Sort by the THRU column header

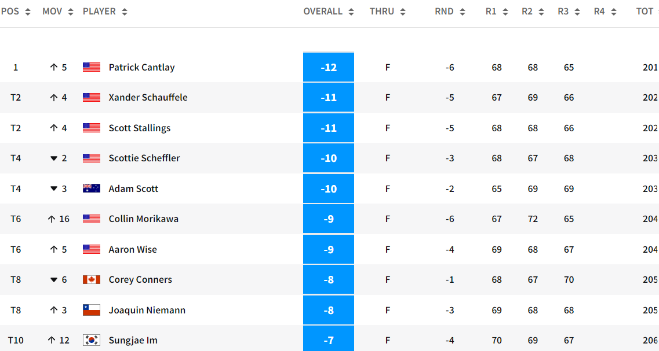coord(387,12)
